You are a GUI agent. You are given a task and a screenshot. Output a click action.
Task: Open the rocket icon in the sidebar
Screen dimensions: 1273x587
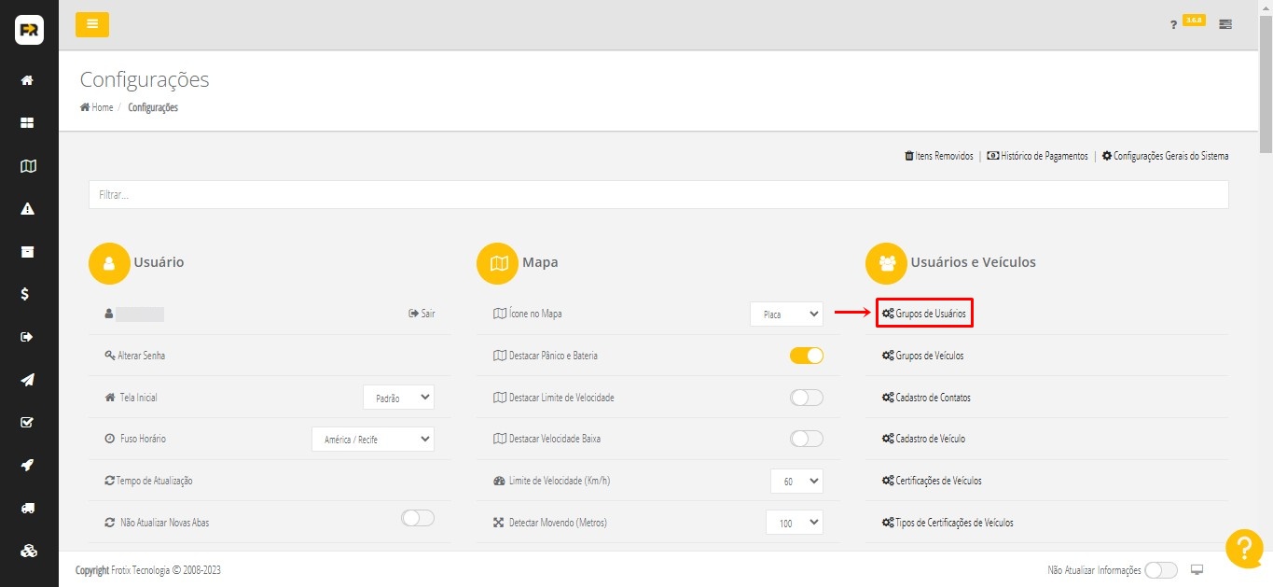coord(28,465)
